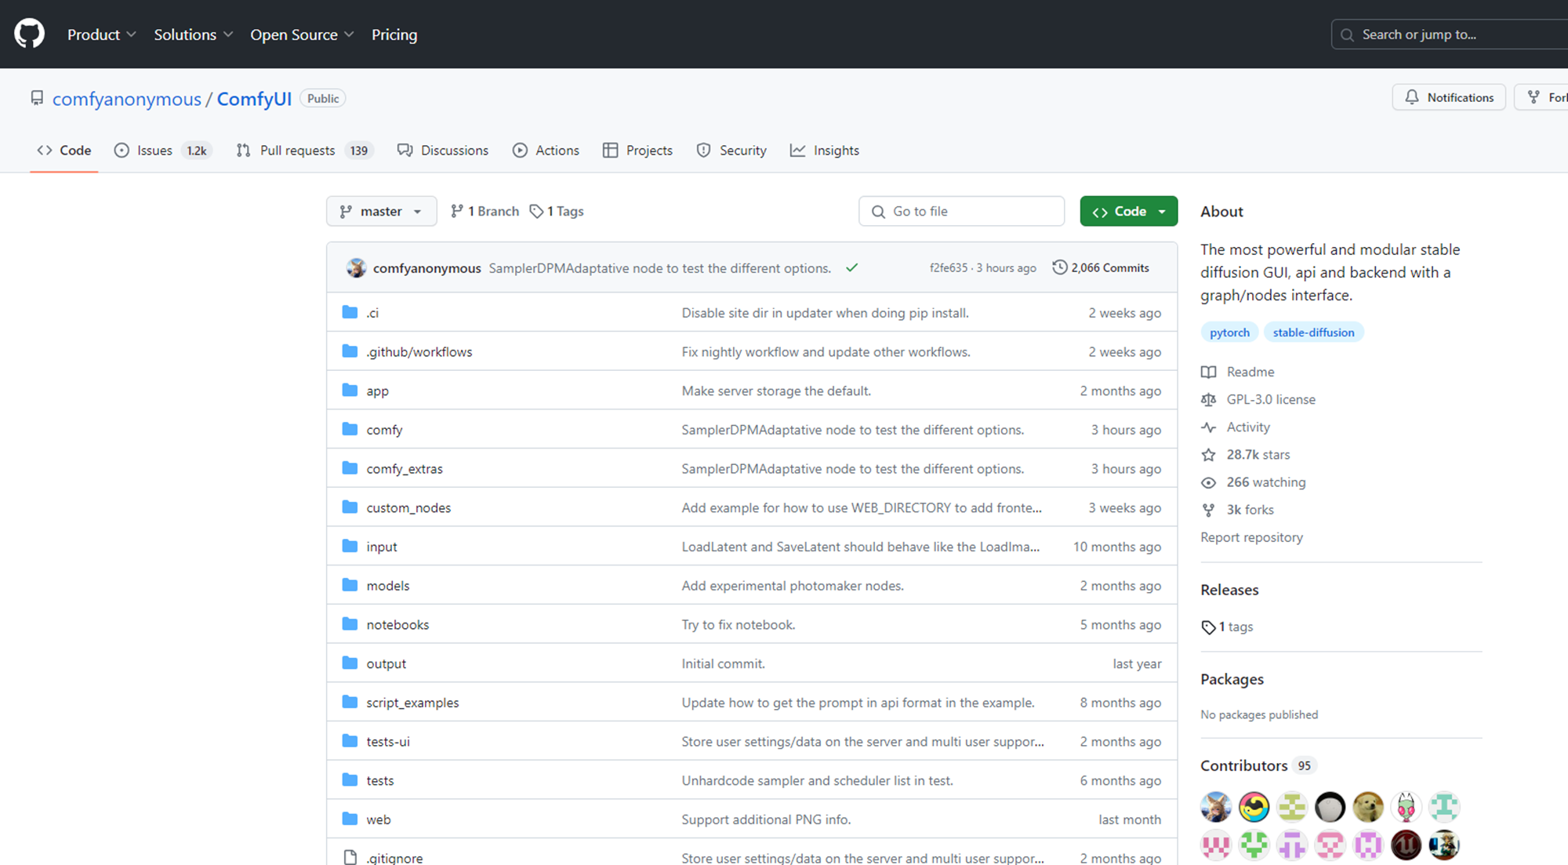Click the first contributor avatar
1568x865 pixels.
click(x=1216, y=806)
